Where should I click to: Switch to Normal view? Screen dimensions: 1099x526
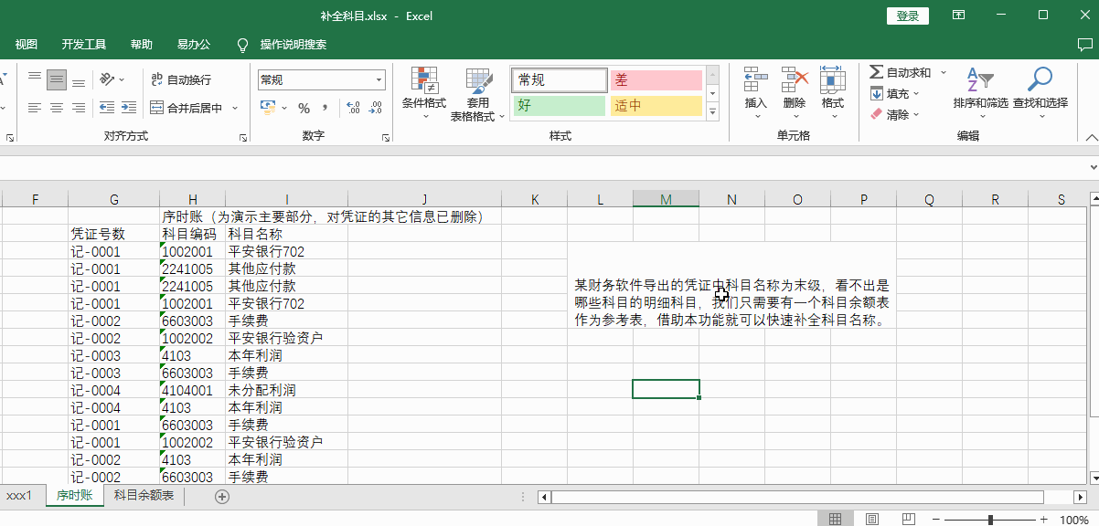[835, 519]
